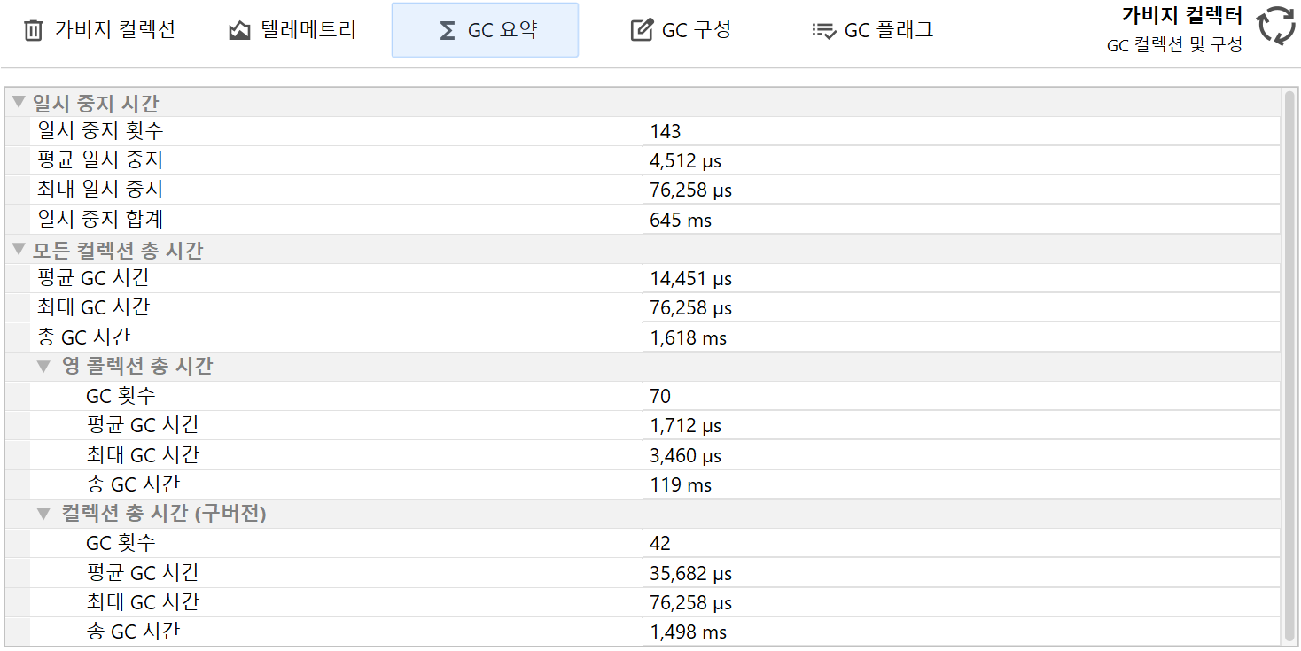Screen dimensions: 1301x651
Task: Click the pencil edit icon for GC 구성
Action: click(x=641, y=31)
